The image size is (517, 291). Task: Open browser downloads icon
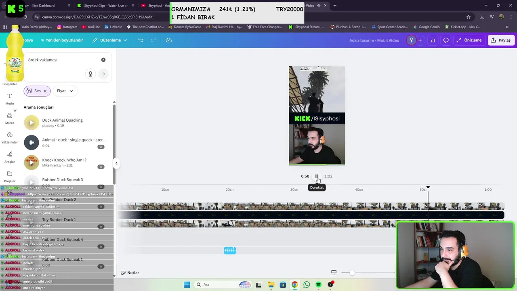click(482, 17)
